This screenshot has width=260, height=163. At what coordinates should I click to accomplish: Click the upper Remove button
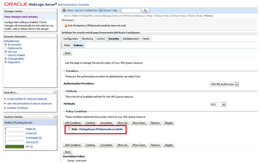click(x=155, y=123)
